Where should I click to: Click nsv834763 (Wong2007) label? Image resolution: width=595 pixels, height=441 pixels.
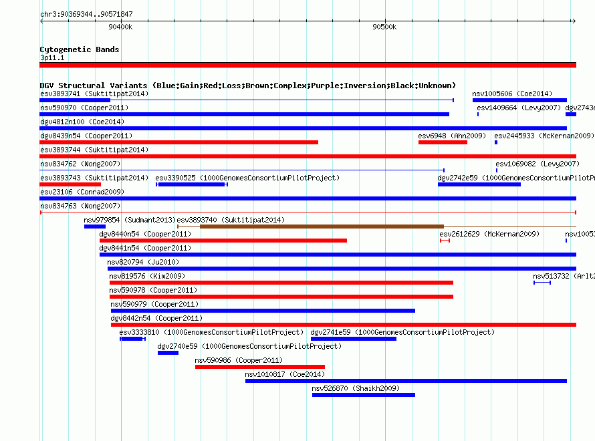(80, 206)
